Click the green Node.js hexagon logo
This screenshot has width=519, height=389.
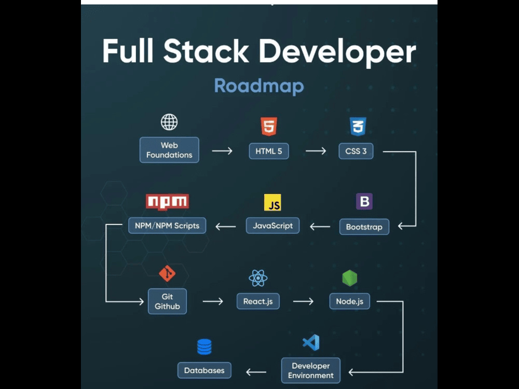pyautogui.click(x=349, y=278)
